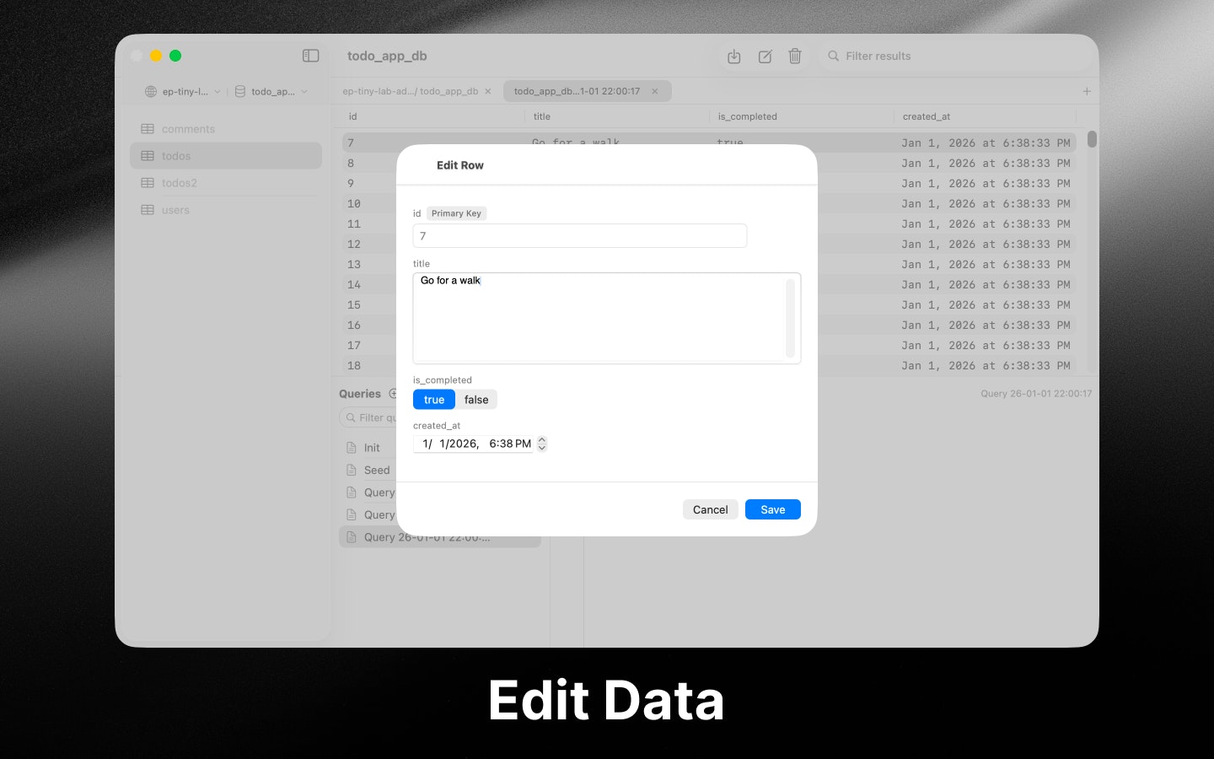Cancel the Edit Row dialog

pos(710,509)
